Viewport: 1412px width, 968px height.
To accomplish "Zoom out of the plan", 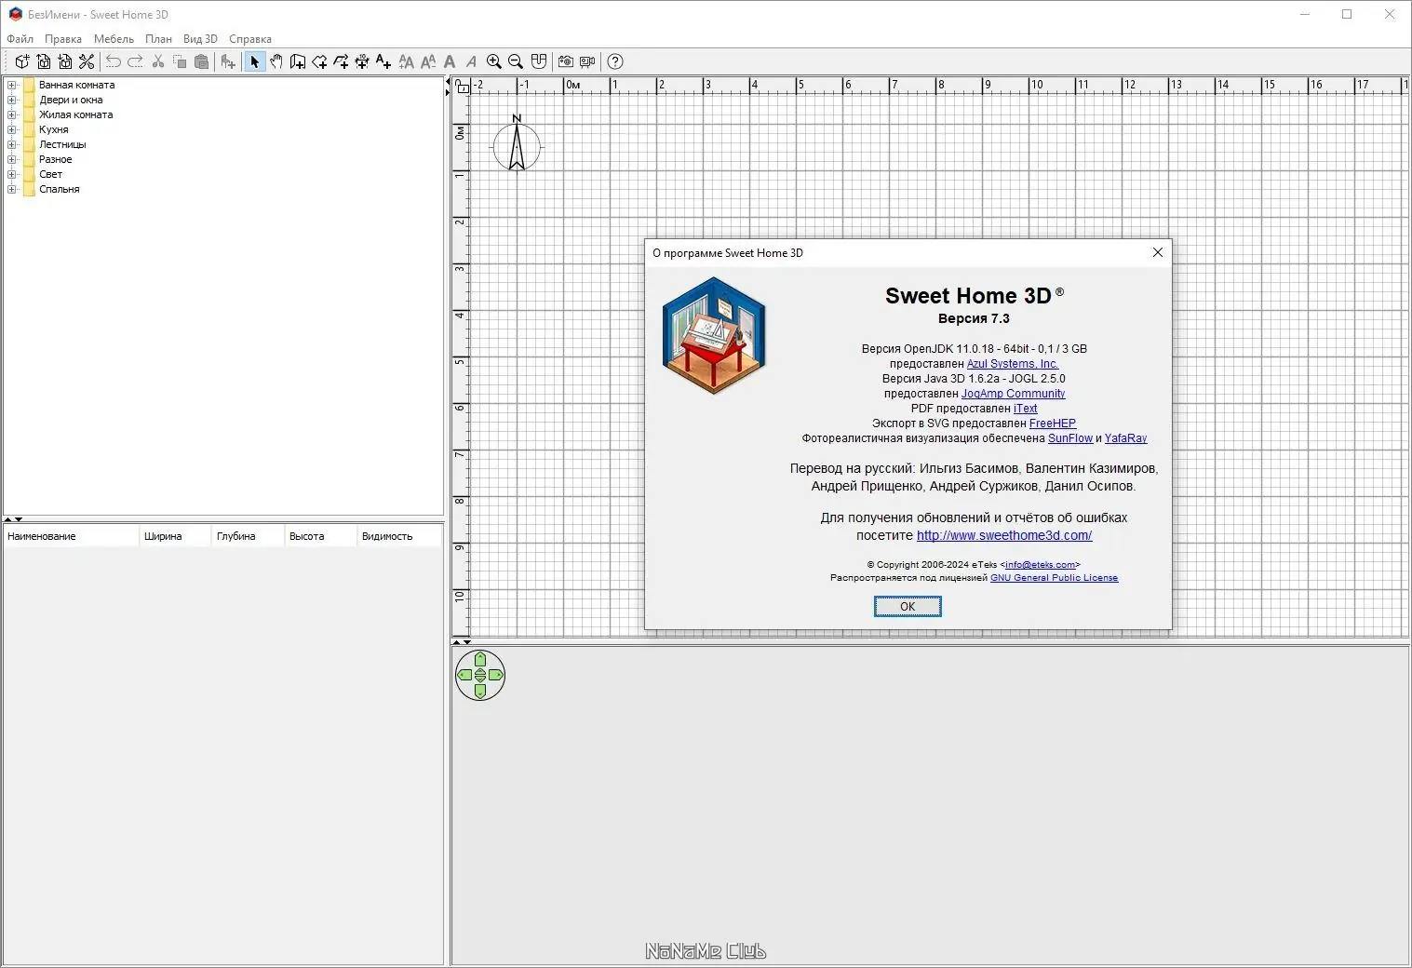I will coord(516,61).
